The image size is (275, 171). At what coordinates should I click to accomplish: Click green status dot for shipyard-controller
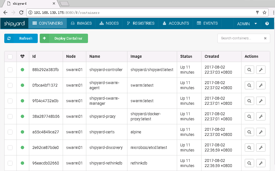[22, 70]
